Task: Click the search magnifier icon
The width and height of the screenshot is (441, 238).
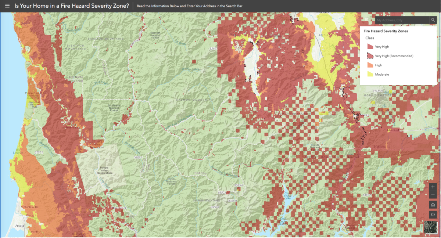Action: coord(434,20)
